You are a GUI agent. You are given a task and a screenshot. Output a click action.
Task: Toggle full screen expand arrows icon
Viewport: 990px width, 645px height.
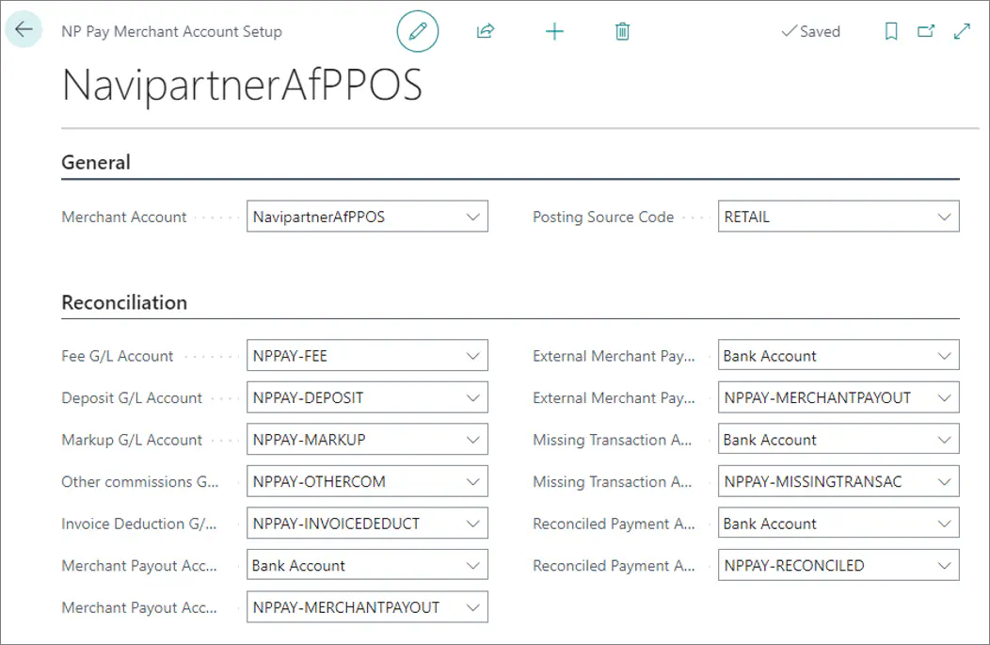click(x=962, y=31)
